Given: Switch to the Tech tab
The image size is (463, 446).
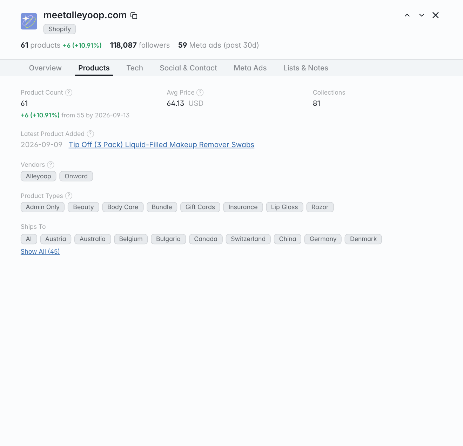Looking at the screenshot, I should click(x=135, y=68).
